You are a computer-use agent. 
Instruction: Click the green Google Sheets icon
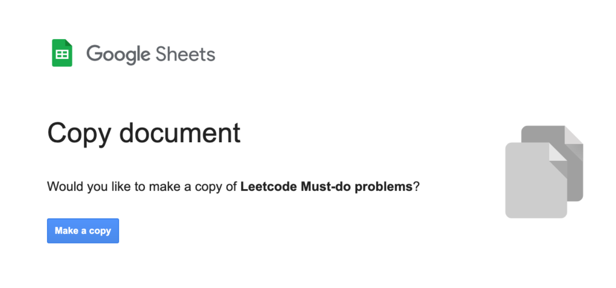[61, 53]
